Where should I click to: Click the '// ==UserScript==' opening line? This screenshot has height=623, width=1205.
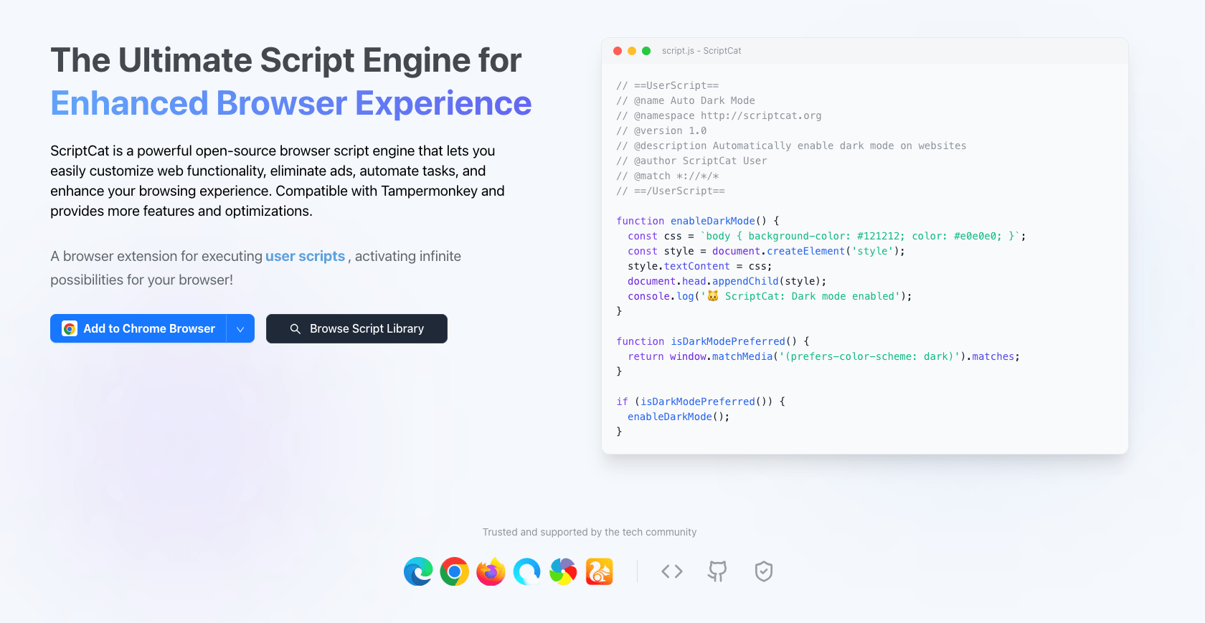pyautogui.click(x=668, y=85)
